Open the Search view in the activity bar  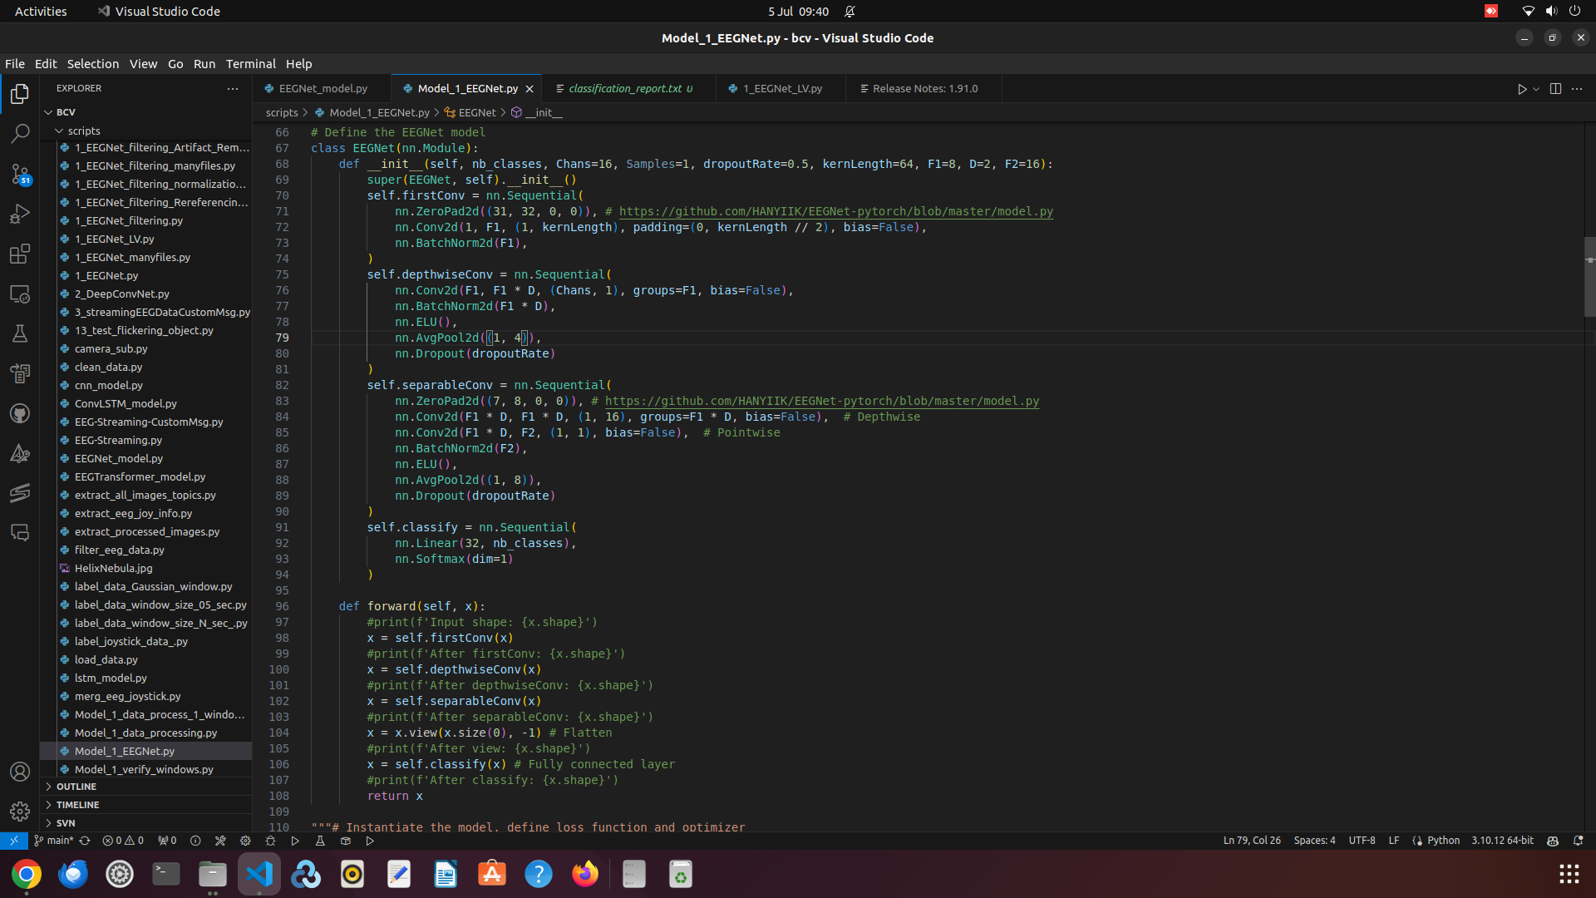[20, 133]
